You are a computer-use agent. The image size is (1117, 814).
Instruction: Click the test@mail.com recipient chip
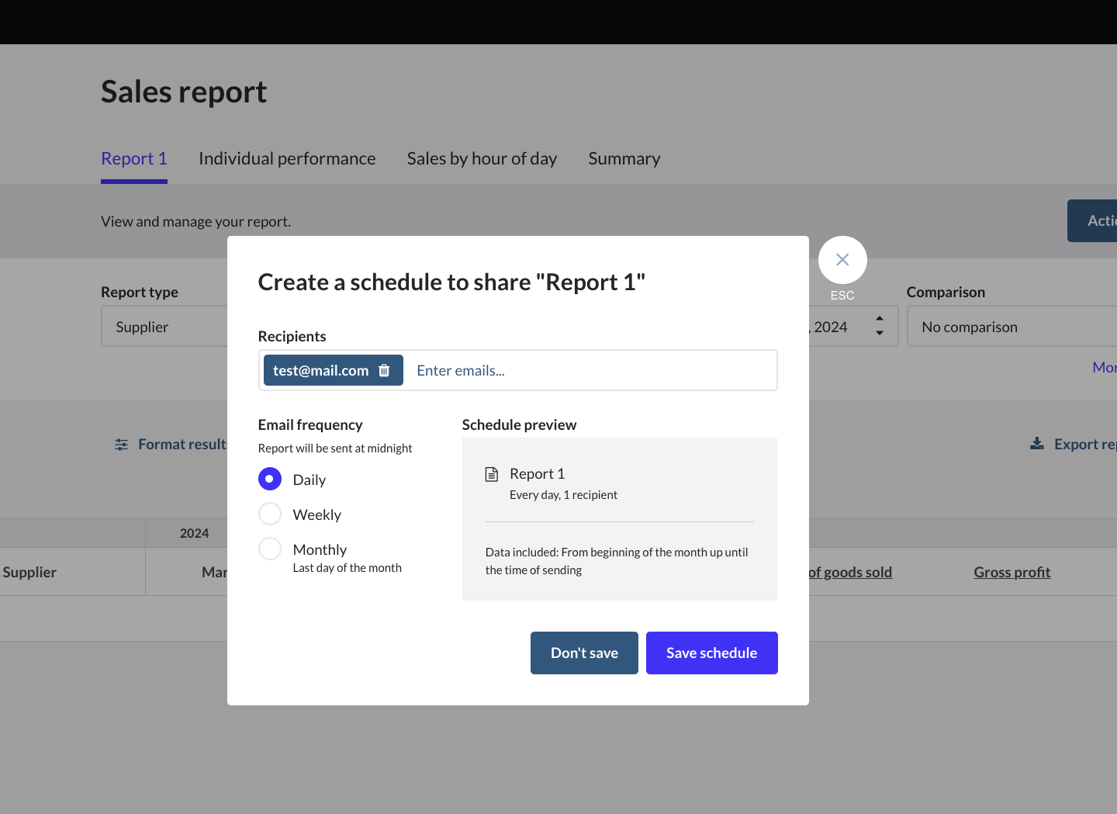tap(321, 371)
